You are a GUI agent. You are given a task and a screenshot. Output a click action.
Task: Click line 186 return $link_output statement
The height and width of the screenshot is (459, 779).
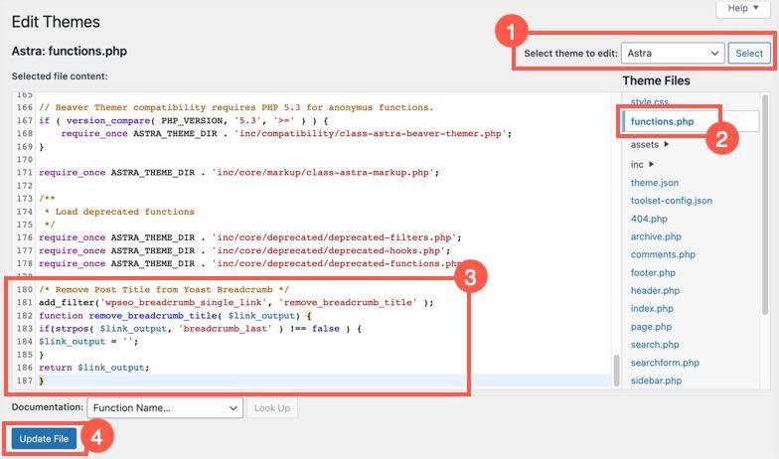point(93,368)
